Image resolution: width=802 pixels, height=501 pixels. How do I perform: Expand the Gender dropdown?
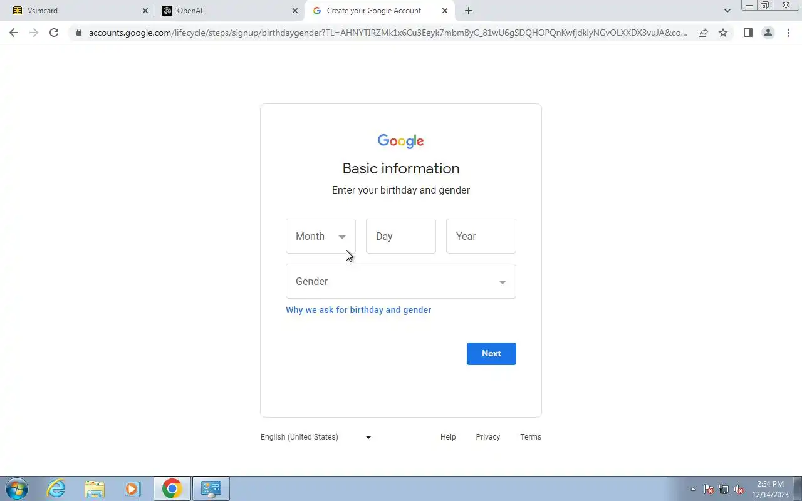coord(401,281)
